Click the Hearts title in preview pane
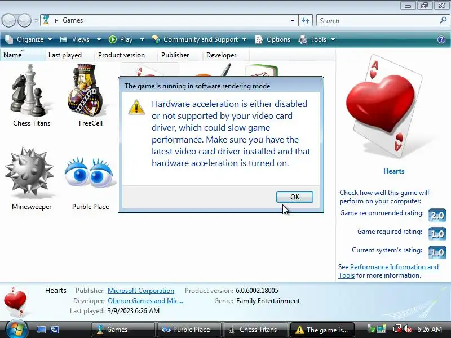The height and width of the screenshot is (338, 451). [393, 171]
